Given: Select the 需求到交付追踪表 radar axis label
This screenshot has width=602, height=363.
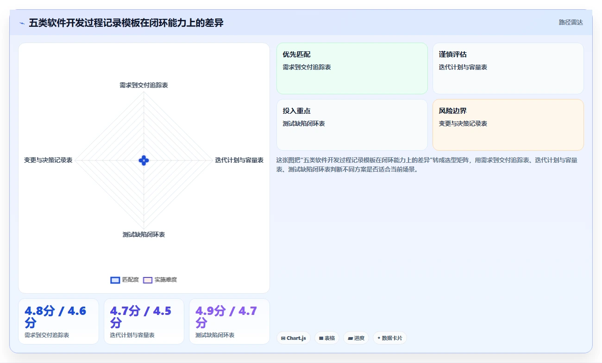Looking at the screenshot, I should pyautogui.click(x=144, y=85).
